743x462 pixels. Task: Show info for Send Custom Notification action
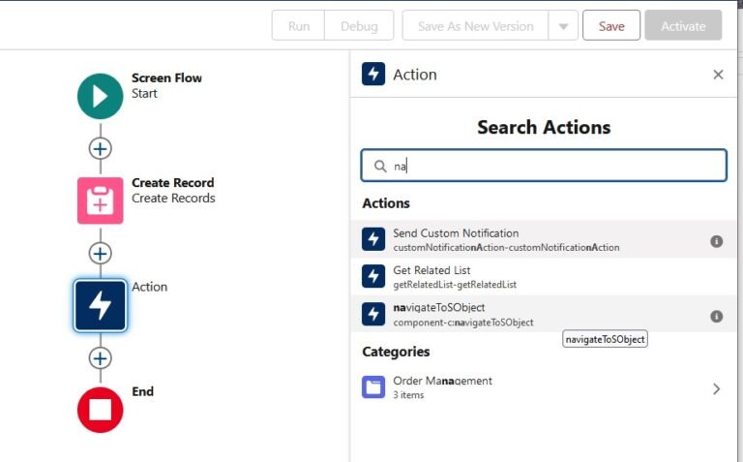tap(717, 241)
